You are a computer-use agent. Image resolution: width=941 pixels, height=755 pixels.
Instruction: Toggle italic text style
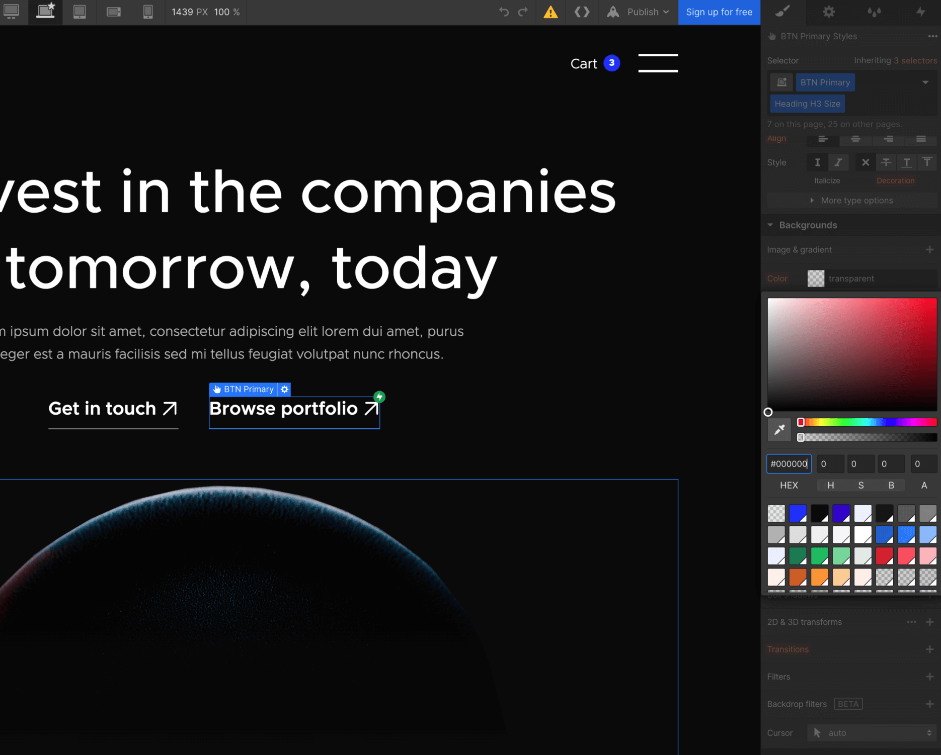[838, 162]
